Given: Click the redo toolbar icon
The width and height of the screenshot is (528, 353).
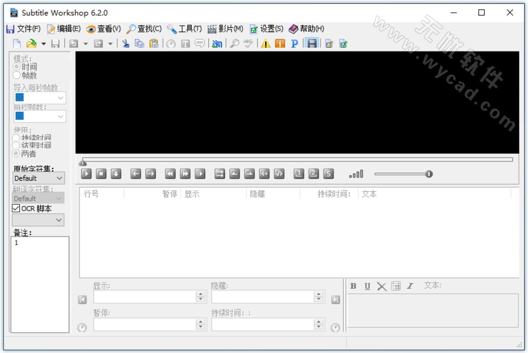Looking at the screenshot, I should pyautogui.click(x=98, y=43).
